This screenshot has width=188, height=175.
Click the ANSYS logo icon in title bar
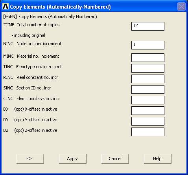(x=6, y=6)
